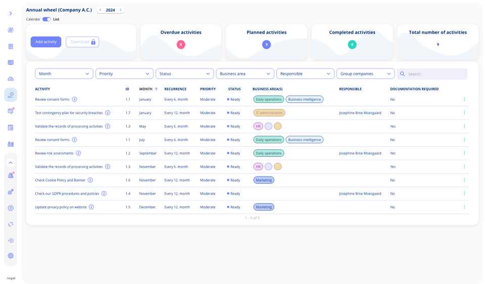Click the locked Download button
Screen dimensions: 485x284
pyautogui.click(x=82, y=42)
